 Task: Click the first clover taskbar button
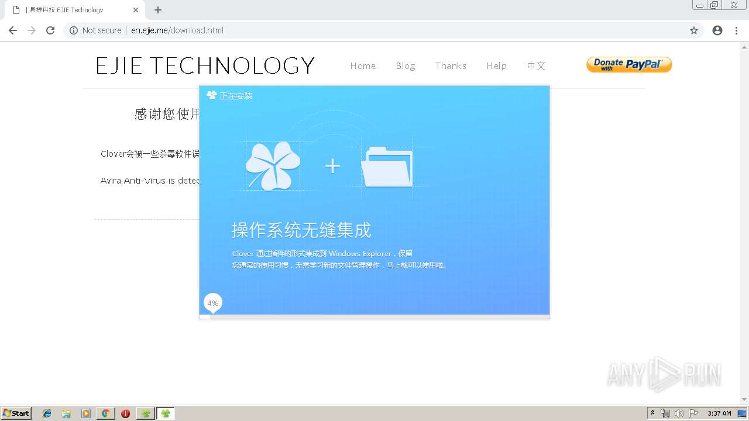click(x=146, y=413)
